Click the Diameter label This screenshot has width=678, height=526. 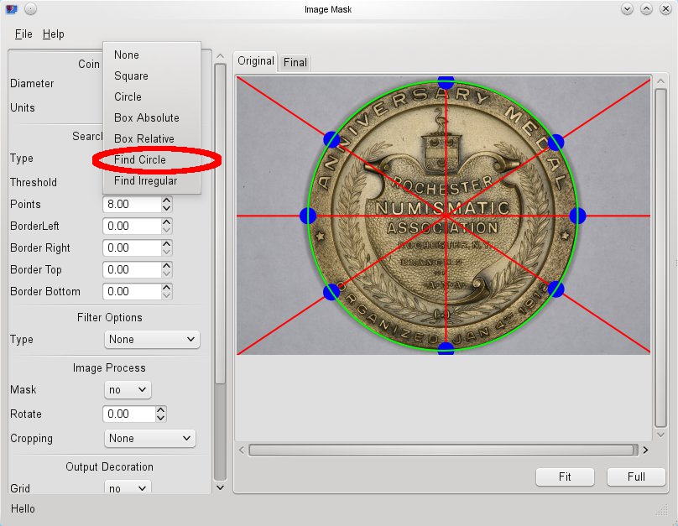click(32, 83)
